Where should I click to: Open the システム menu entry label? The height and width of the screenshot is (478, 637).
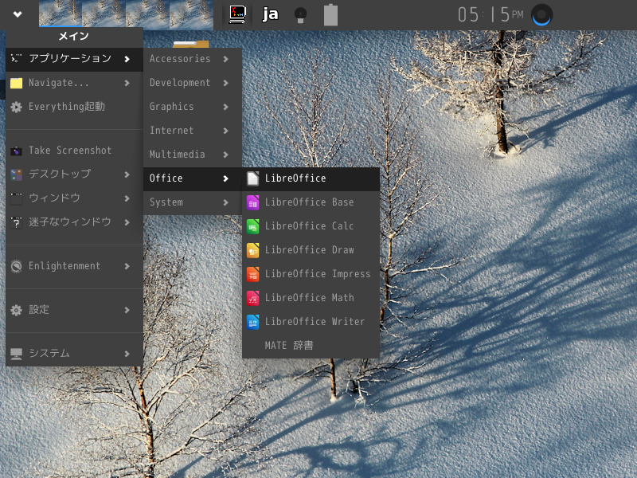click(x=49, y=354)
